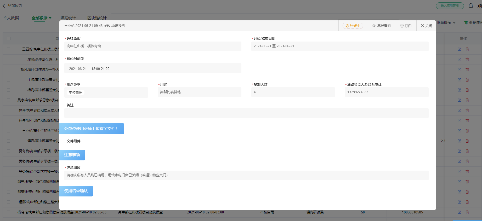Image resolution: width=482 pixels, height=221 pixels.
Task: Delete the 杨晓艳 row using the trash icon
Action: [467, 212]
